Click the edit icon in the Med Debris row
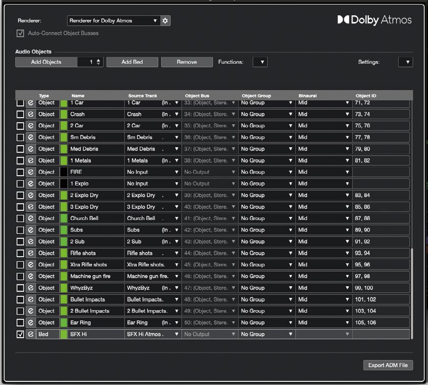The height and width of the screenshot is (385, 428). coord(31,149)
